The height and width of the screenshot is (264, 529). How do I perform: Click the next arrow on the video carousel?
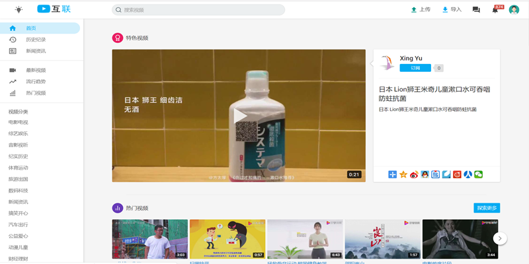pyautogui.click(x=500, y=238)
